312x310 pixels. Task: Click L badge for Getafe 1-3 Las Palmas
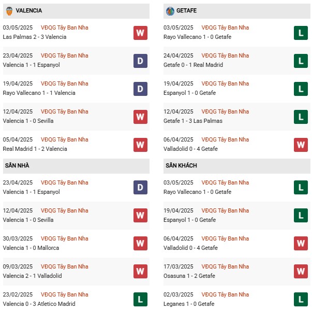click(x=301, y=117)
